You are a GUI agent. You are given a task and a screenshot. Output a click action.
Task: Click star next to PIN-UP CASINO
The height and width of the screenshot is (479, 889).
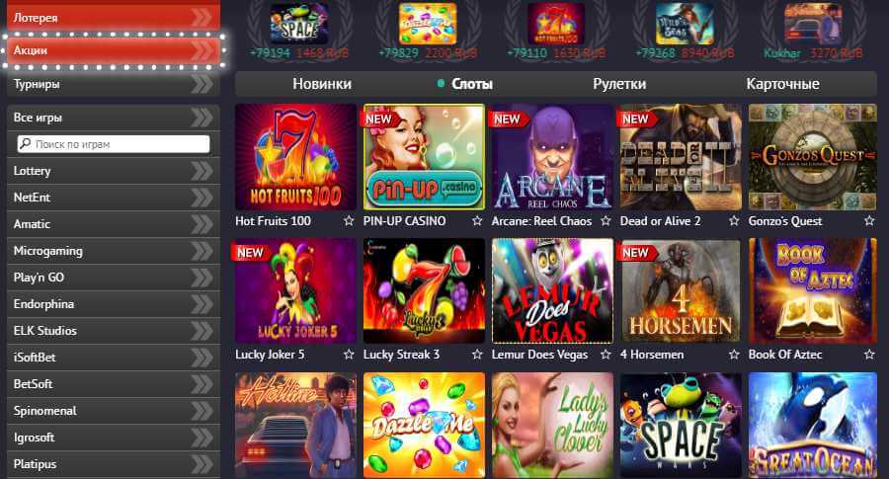tap(477, 220)
